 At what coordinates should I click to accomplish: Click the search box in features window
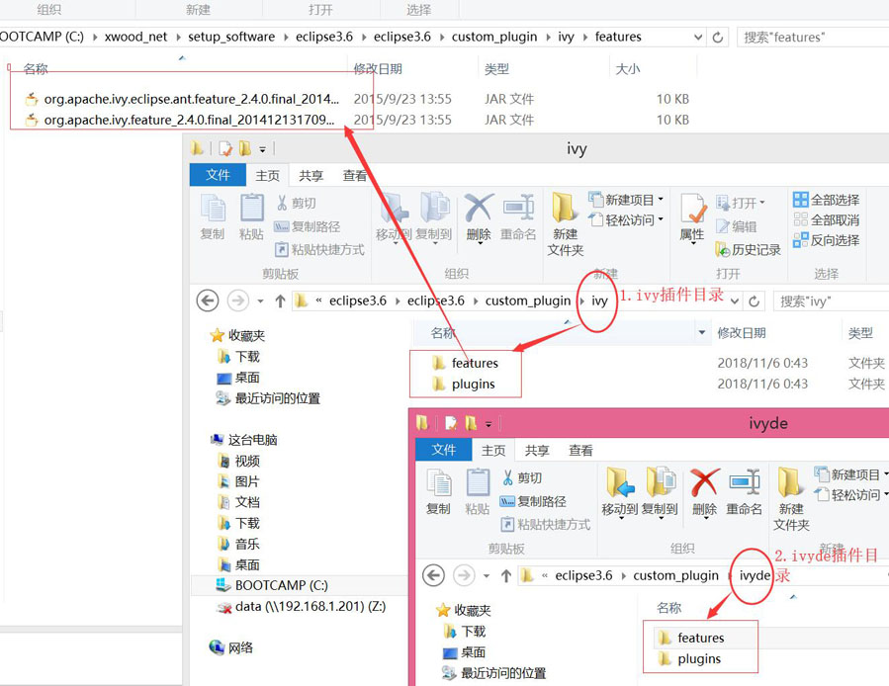coord(811,37)
